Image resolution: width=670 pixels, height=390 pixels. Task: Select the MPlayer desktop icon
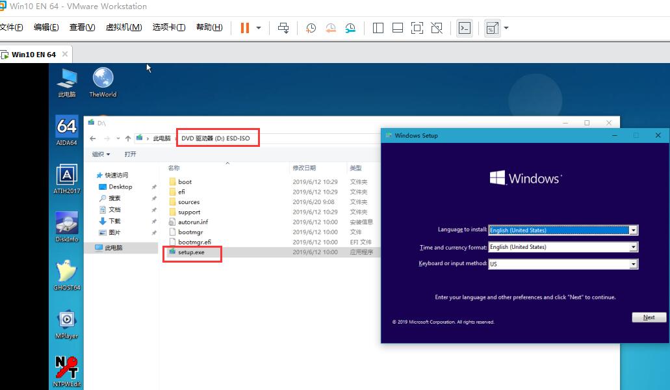[67, 324]
